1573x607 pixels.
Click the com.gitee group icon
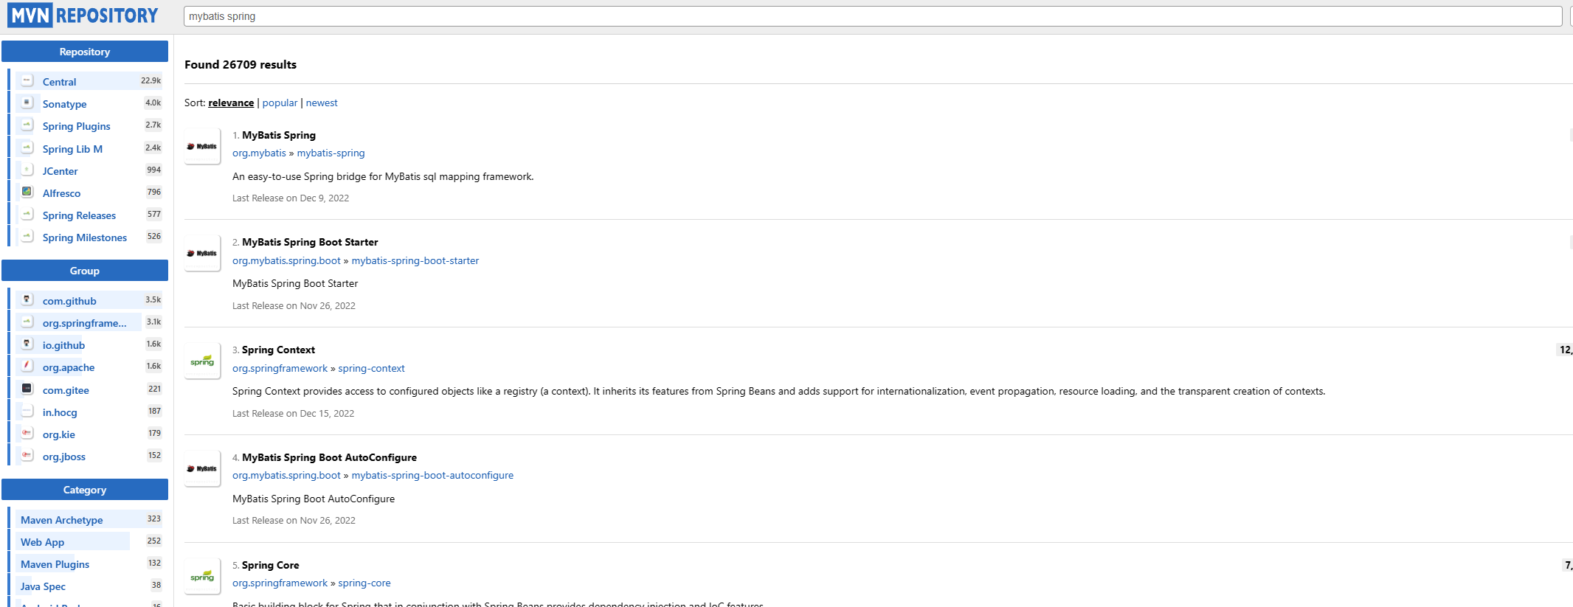[x=27, y=389]
